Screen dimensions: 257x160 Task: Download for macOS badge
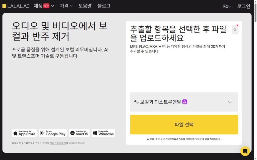click(x=79, y=133)
